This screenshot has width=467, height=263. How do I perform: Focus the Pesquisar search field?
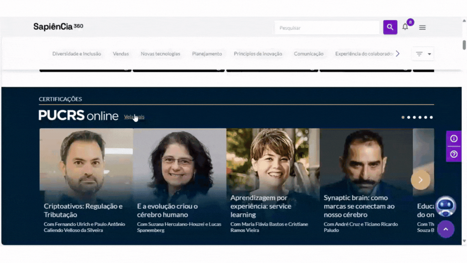point(327,28)
